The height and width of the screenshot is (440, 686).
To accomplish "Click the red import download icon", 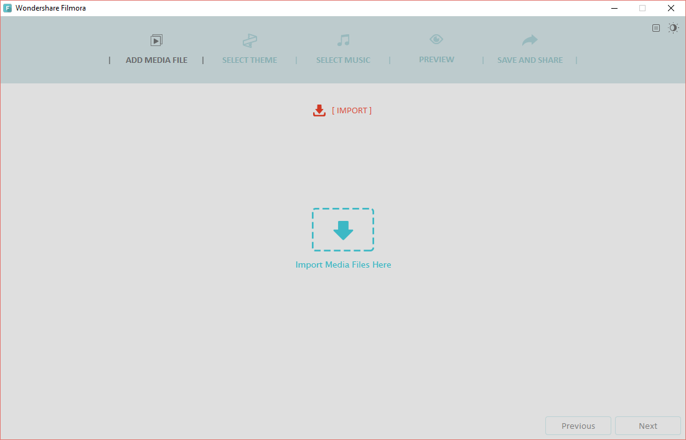I will coord(319,111).
